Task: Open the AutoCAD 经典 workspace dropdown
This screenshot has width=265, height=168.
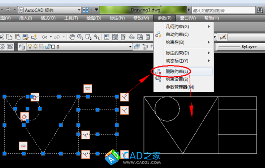Action: pos(49,10)
